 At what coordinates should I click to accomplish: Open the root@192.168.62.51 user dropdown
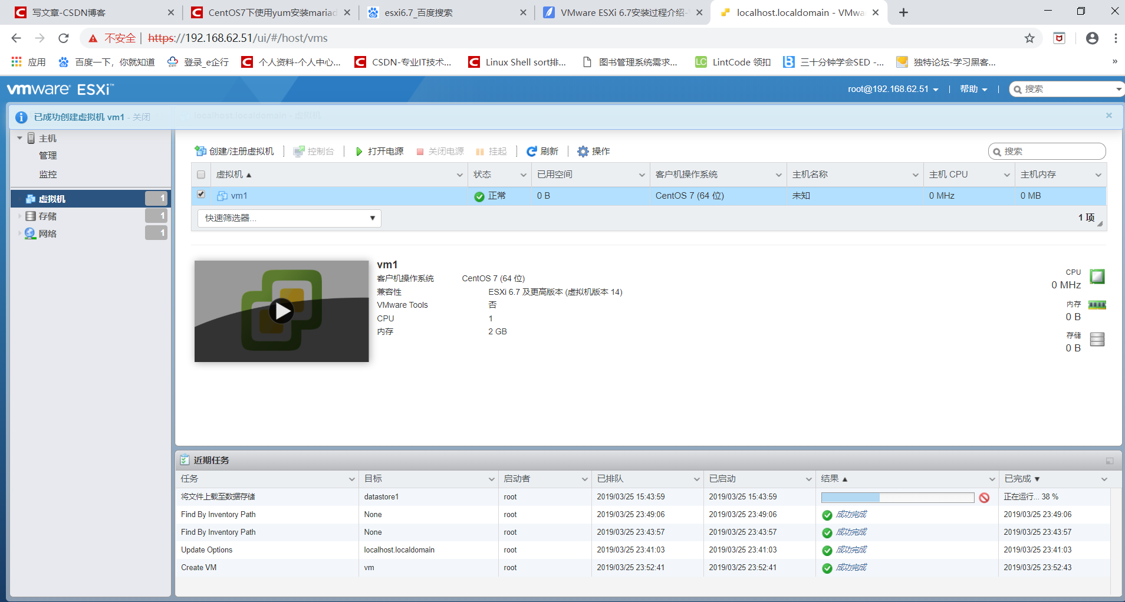point(893,89)
